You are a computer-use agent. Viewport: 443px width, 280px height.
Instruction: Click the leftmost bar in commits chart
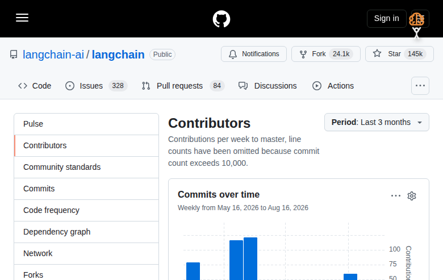tap(193, 271)
